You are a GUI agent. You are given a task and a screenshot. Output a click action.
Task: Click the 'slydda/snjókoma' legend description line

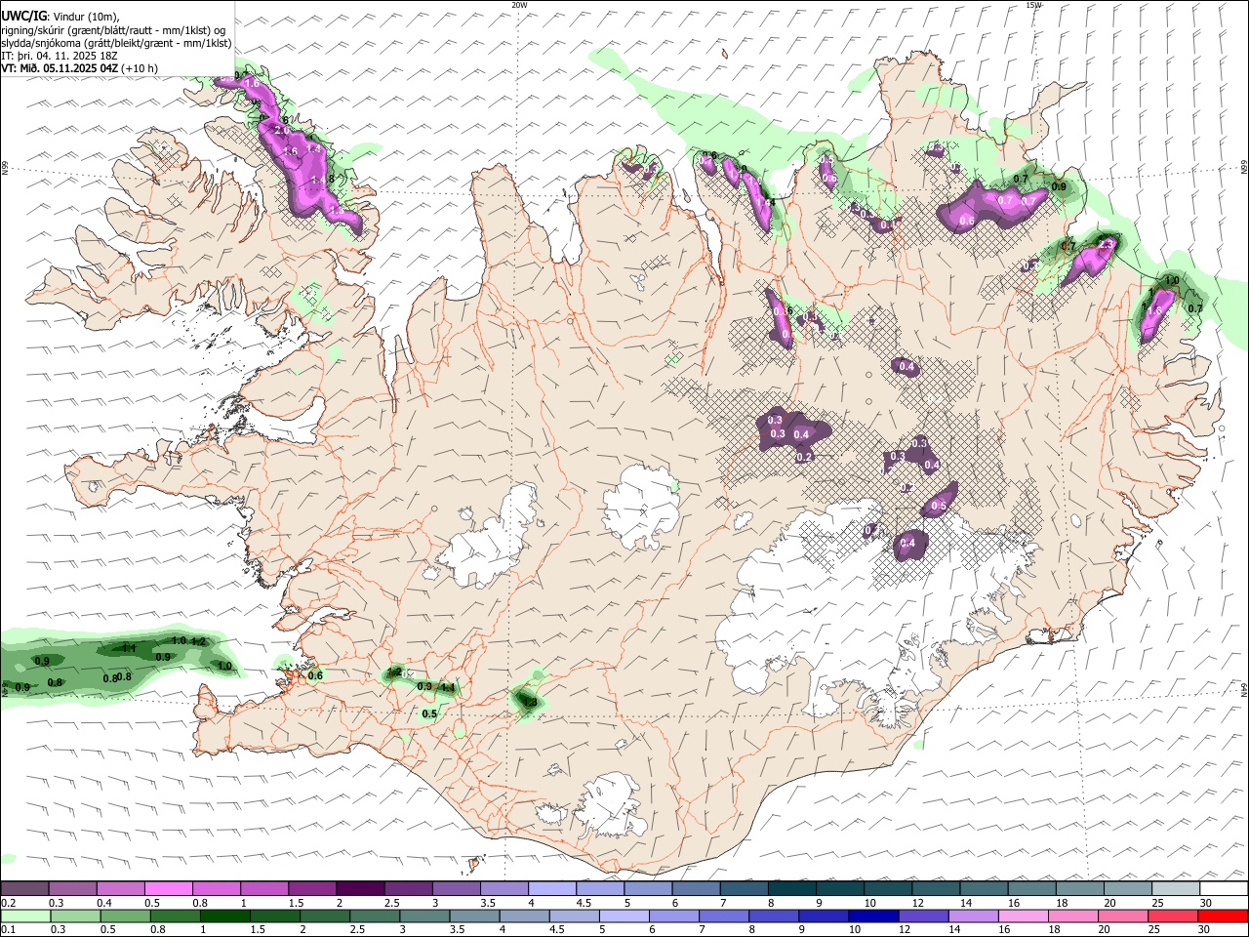(116, 43)
